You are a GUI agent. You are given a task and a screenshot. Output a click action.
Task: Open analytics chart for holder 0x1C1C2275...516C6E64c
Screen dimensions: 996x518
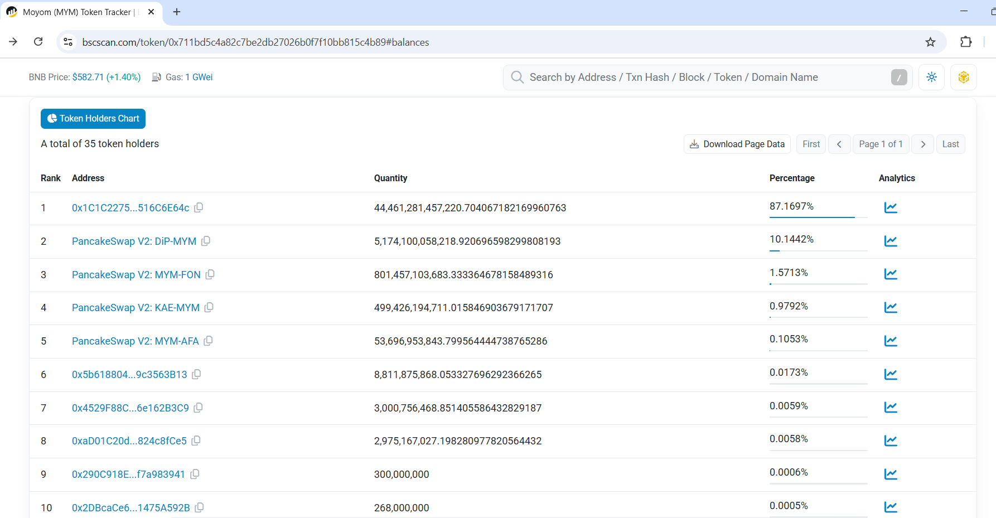(x=891, y=208)
